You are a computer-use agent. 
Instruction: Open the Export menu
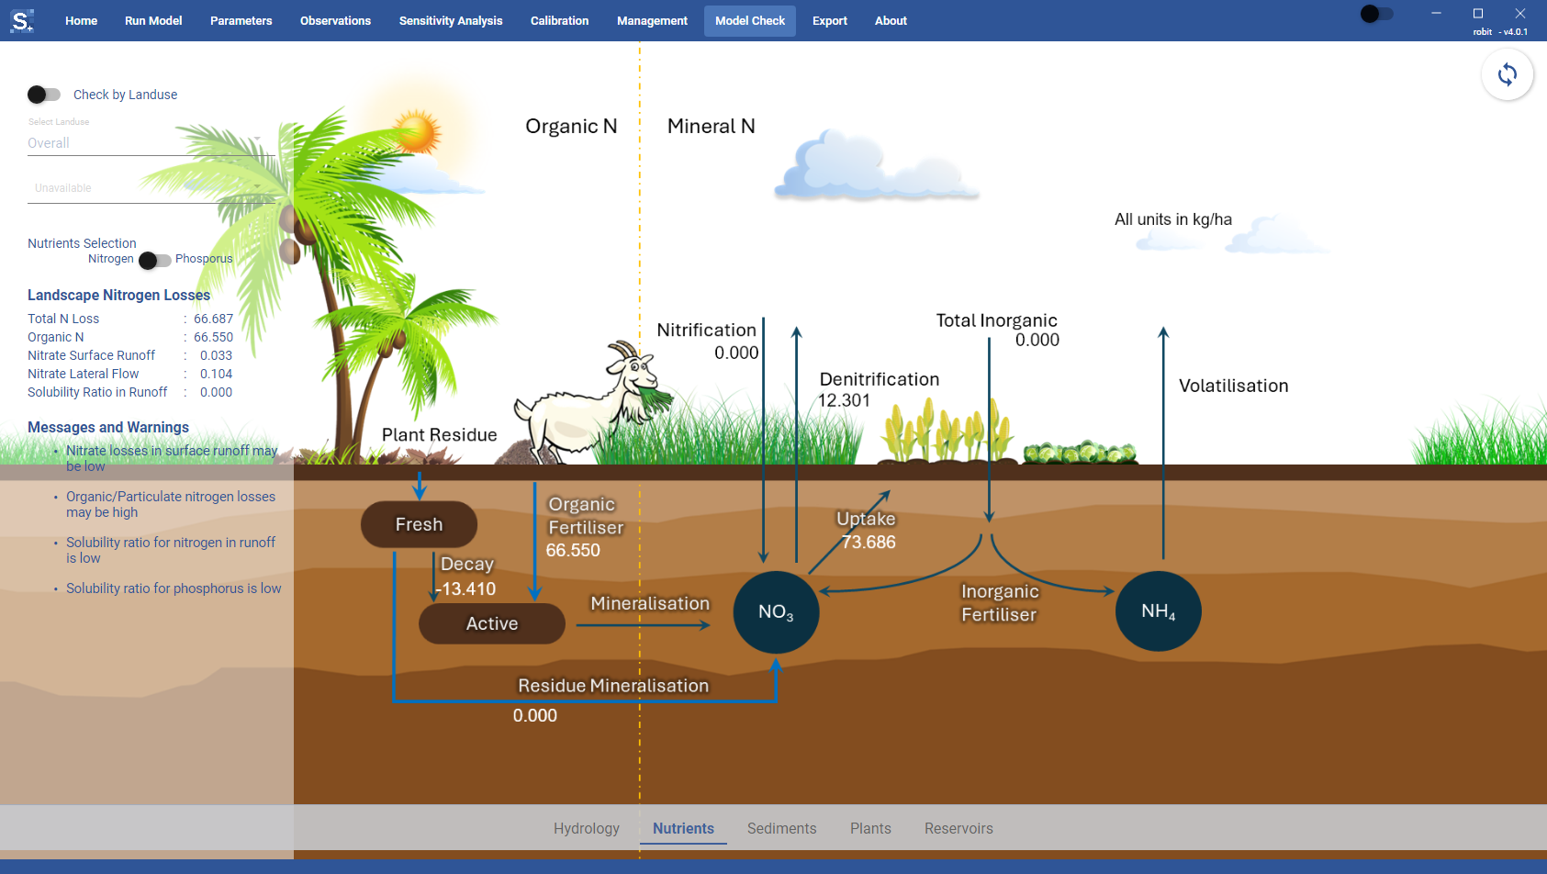pos(830,20)
